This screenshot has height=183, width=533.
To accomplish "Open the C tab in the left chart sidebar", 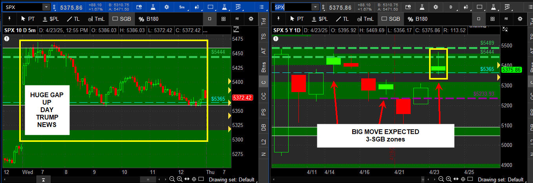I will (263, 81).
